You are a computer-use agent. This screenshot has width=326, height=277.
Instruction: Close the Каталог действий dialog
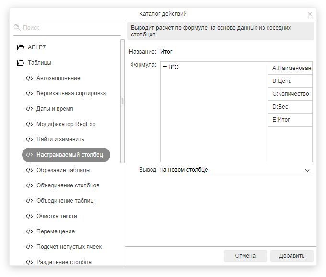click(310, 14)
